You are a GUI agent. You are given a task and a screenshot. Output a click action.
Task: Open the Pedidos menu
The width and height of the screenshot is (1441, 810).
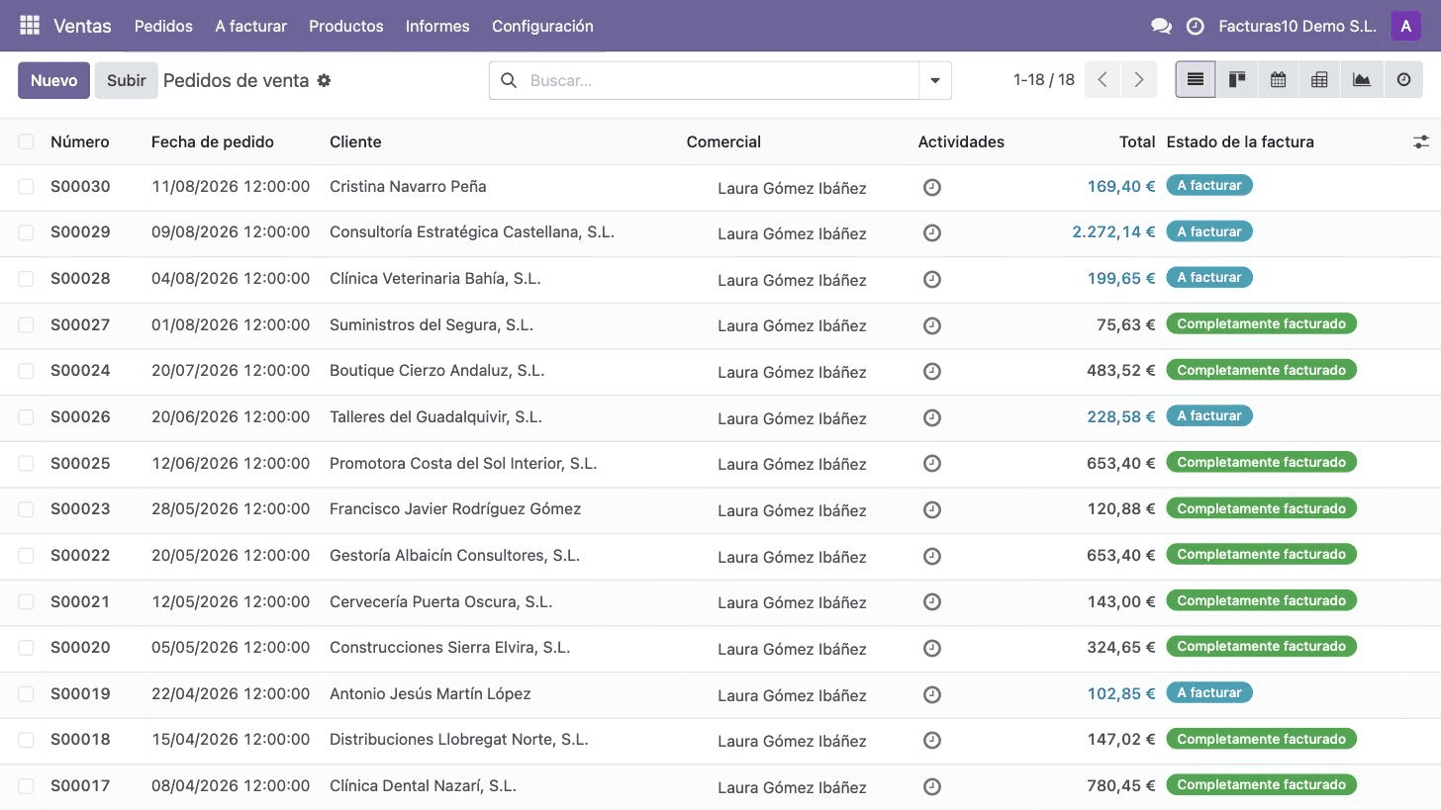(x=163, y=27)
